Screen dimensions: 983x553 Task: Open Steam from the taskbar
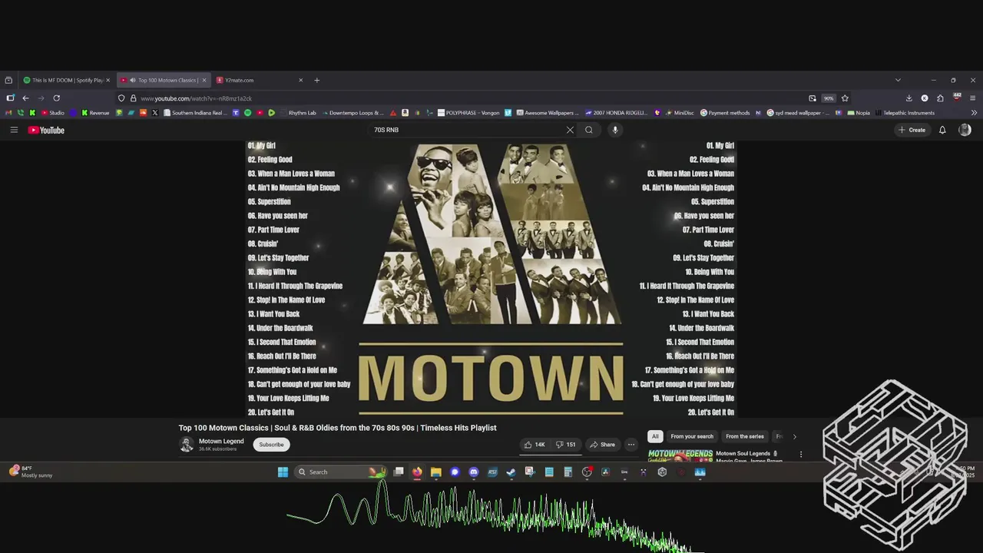[x=511, y=472]
